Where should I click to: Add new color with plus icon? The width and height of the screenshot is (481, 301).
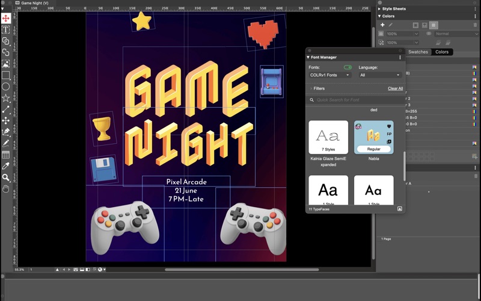(x=382, y=25)
